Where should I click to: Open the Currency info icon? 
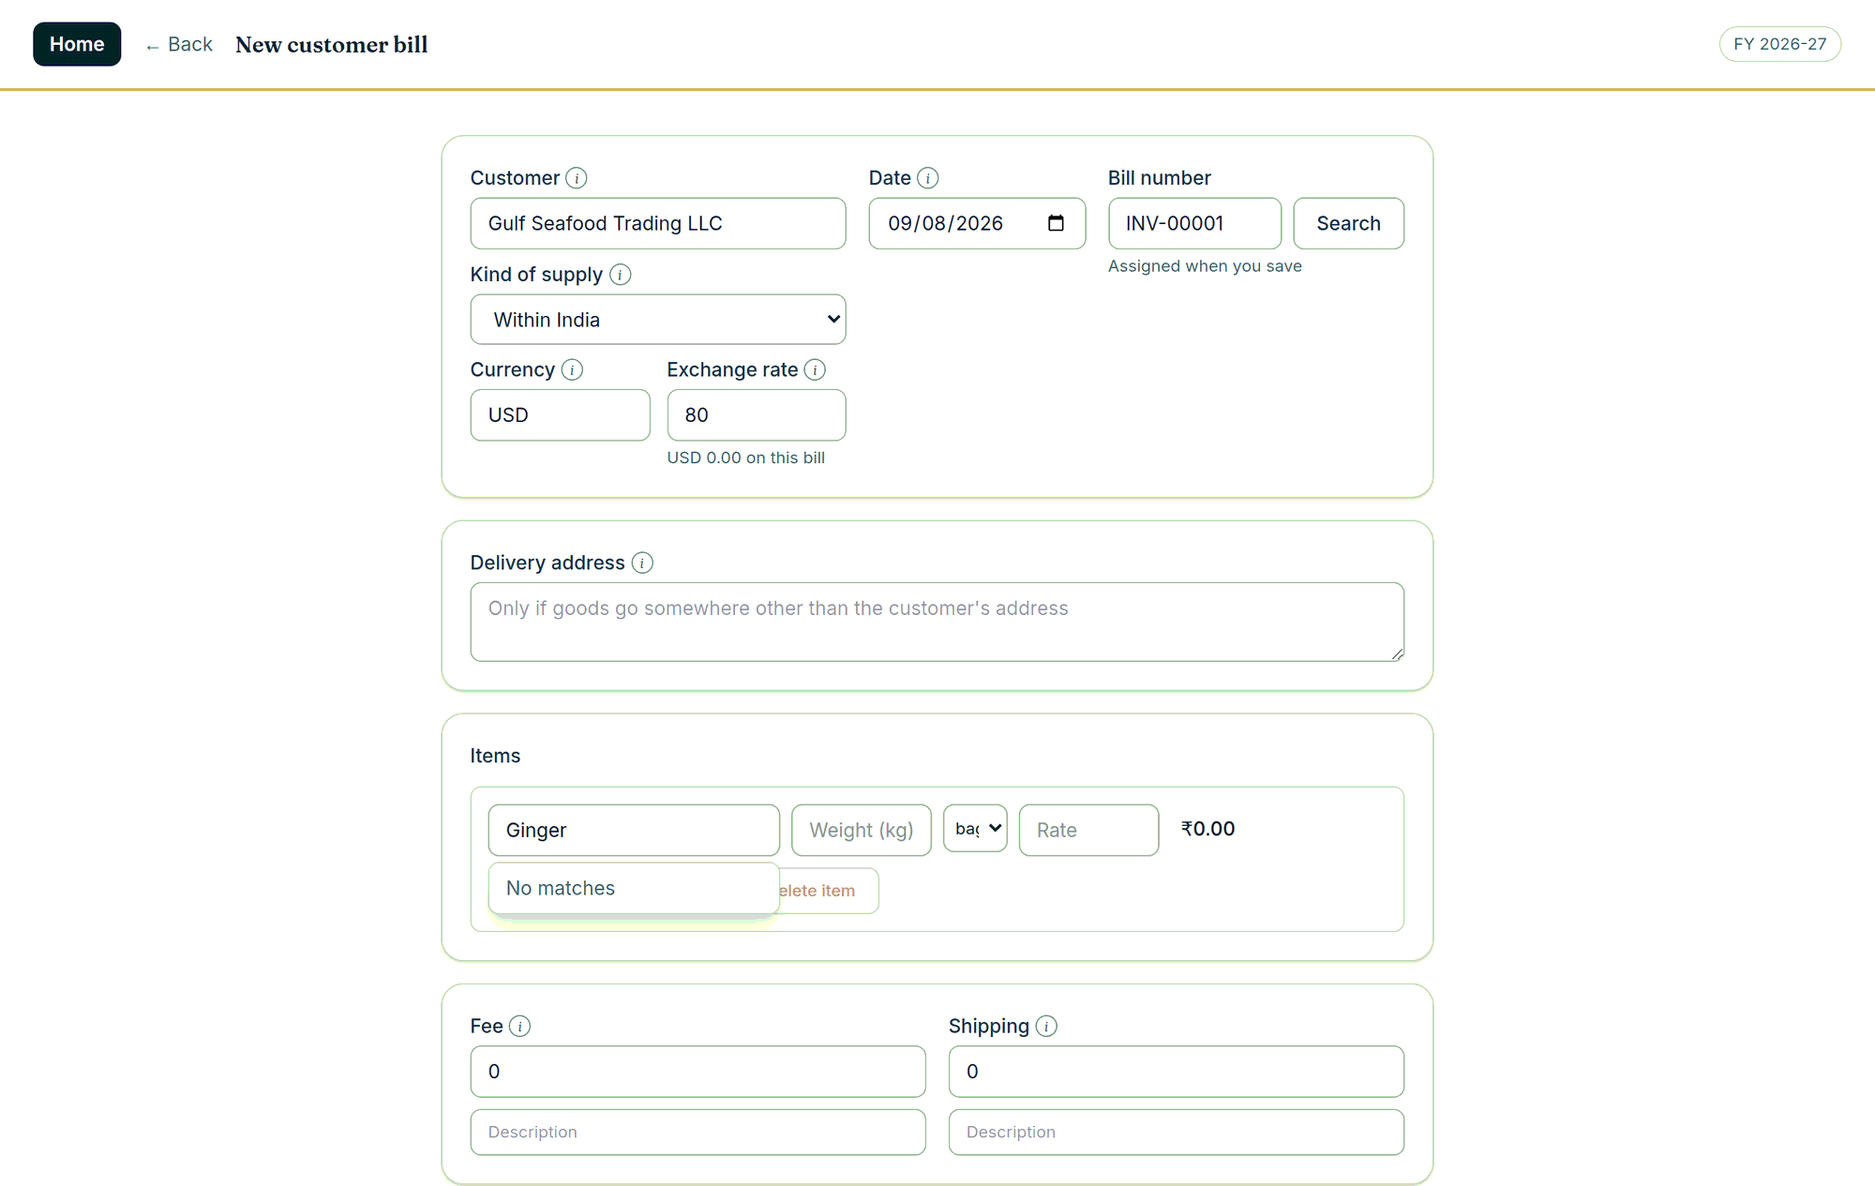point(572,370)
